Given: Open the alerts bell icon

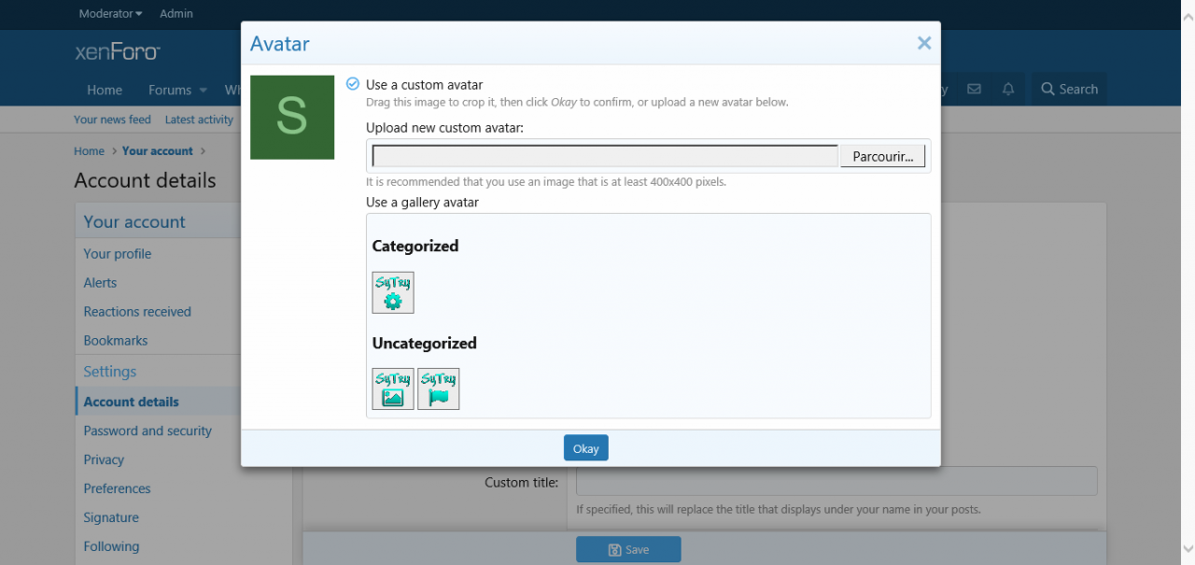Looking at the screenshot, I should [x=1008, y=90].
